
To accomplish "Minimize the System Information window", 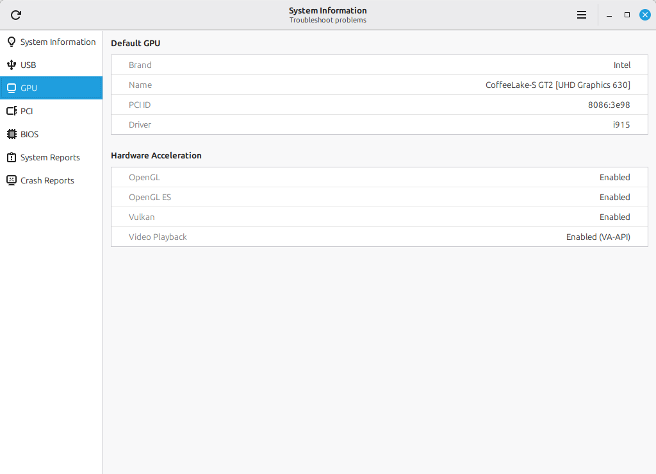I will [609, 15].
